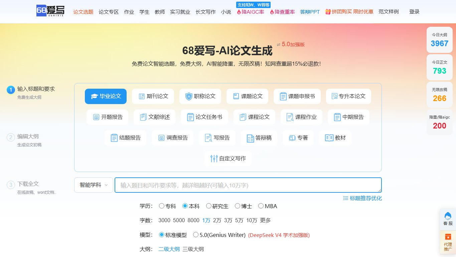Click the list icon beside 标题推荐优化
Screen dimensions: 456x257
pyautogui.click(x=346, y=198)
